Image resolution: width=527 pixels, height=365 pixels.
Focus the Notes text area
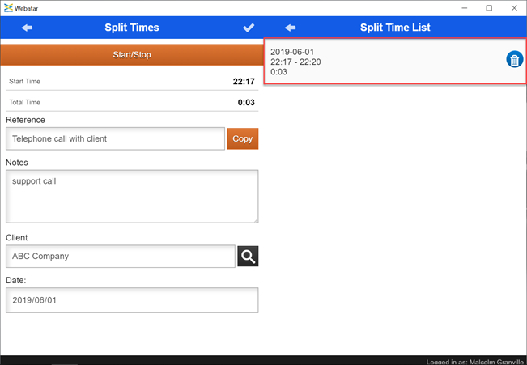point(131,195)
